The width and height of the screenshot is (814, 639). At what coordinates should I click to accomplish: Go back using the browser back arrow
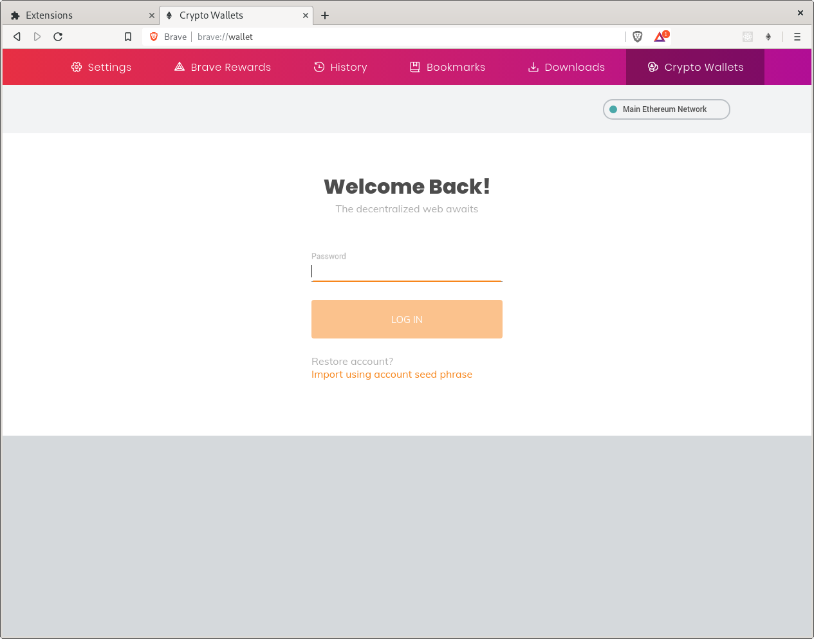point(17,37)
